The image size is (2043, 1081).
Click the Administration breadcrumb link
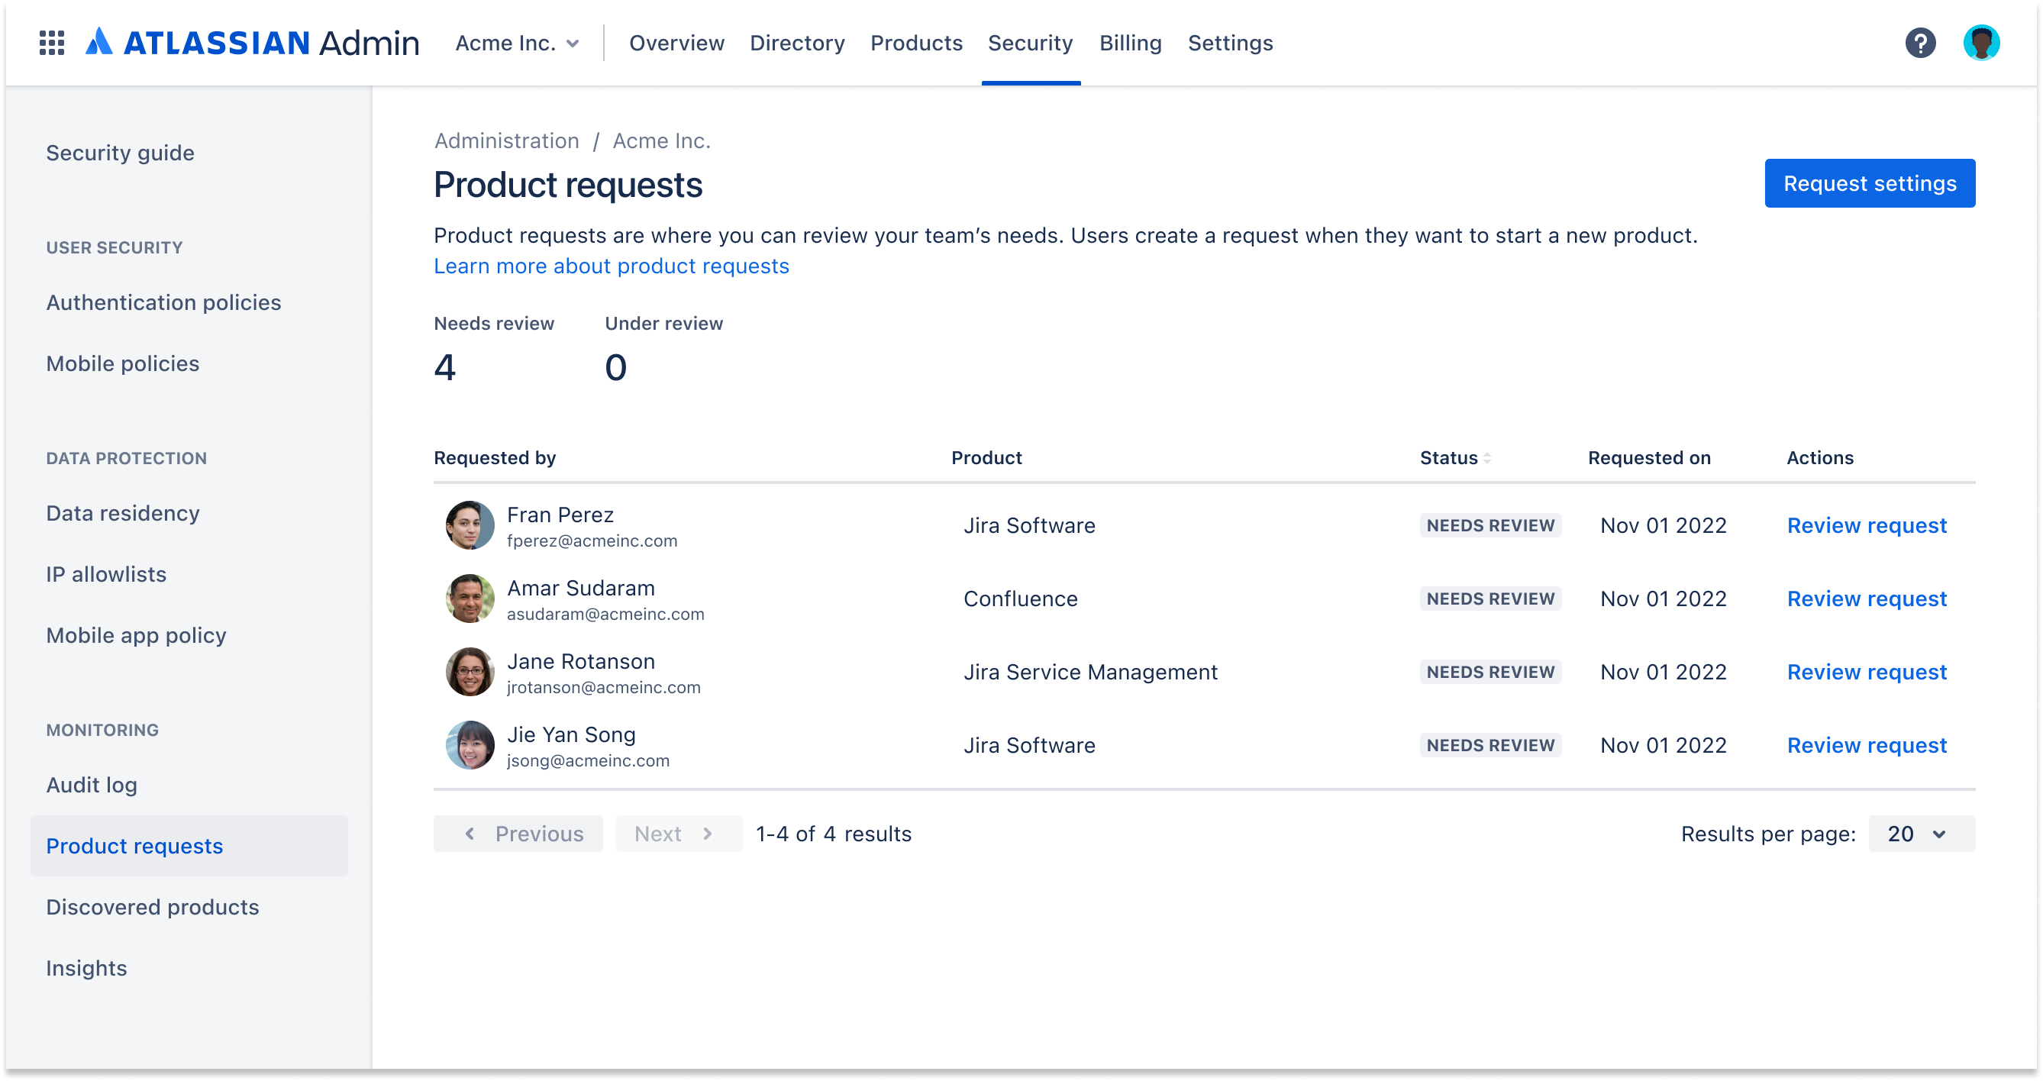coord(506,140)
